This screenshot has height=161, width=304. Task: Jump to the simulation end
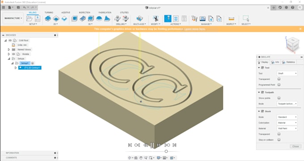(x=174, y=145)
